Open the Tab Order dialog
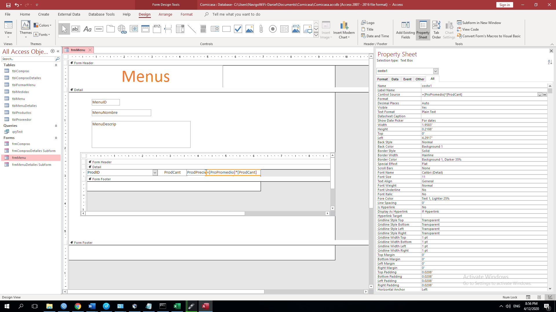 coord(436,29)
